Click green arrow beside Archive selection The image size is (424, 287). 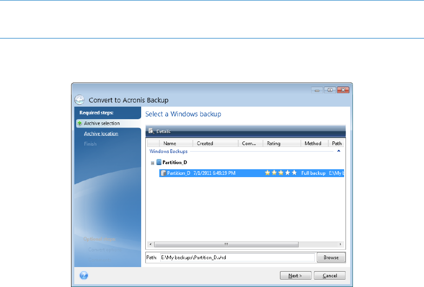point(80,123)
